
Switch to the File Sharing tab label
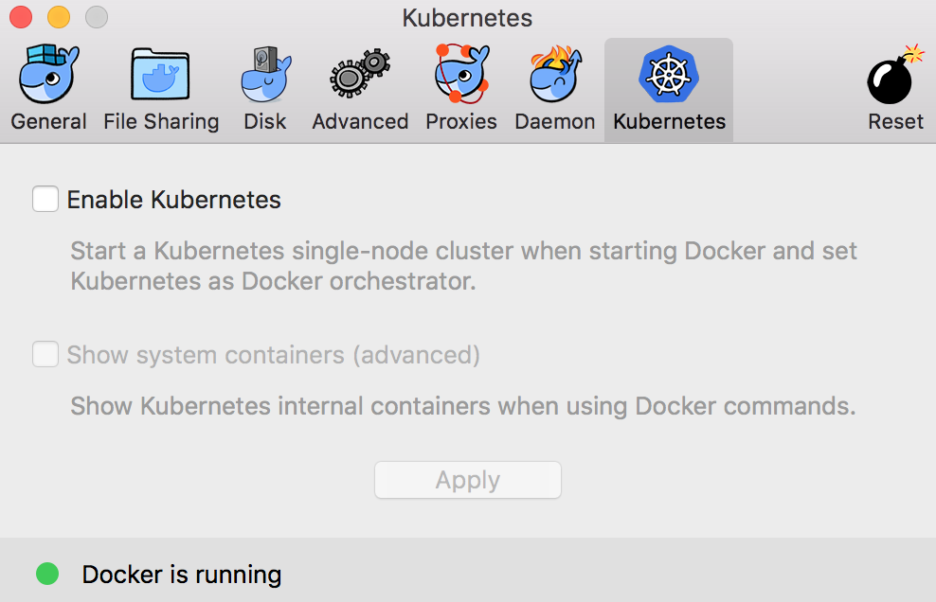[x=161, y=121]
